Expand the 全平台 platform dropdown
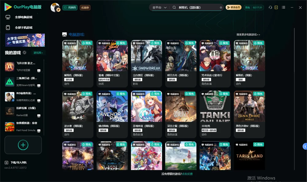The width and height of the screenshot is (307, 182). (159, 7)
